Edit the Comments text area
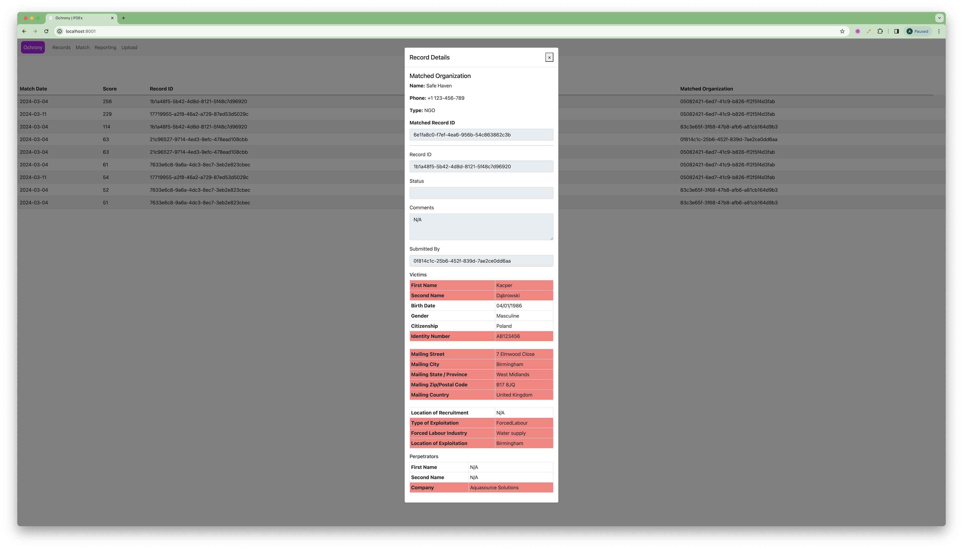 click(481, 226)
